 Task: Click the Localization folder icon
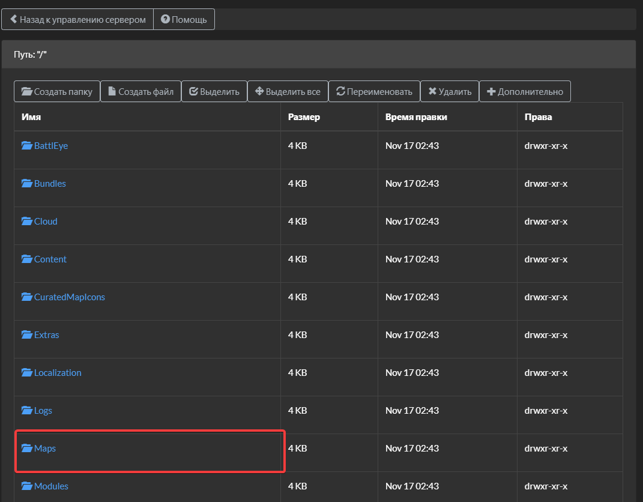pos(26,372)
